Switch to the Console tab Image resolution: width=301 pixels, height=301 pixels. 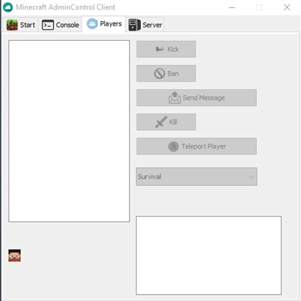60,25
